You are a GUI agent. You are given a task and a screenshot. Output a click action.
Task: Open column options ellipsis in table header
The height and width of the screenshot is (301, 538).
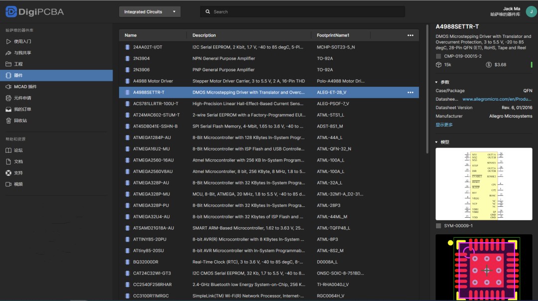410,35
